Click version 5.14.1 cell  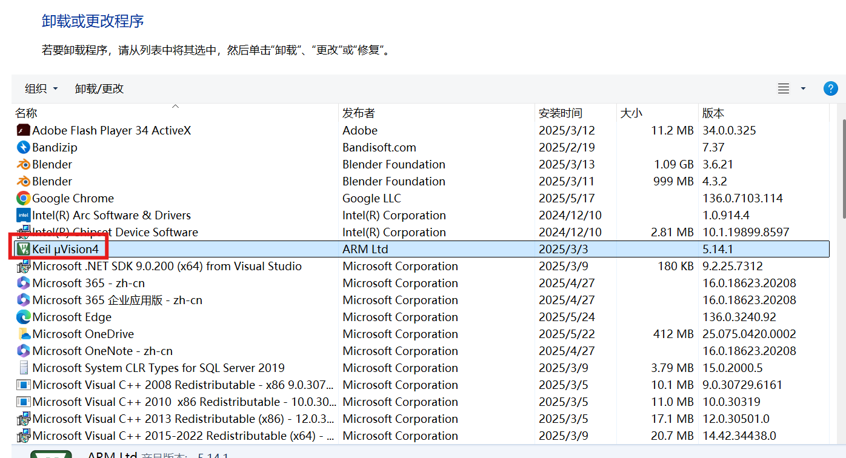click(x=718, y=249)
